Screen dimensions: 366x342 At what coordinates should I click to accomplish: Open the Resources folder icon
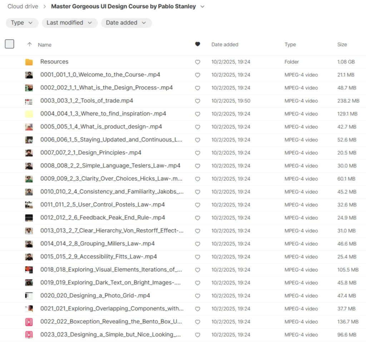pos(29,62)
